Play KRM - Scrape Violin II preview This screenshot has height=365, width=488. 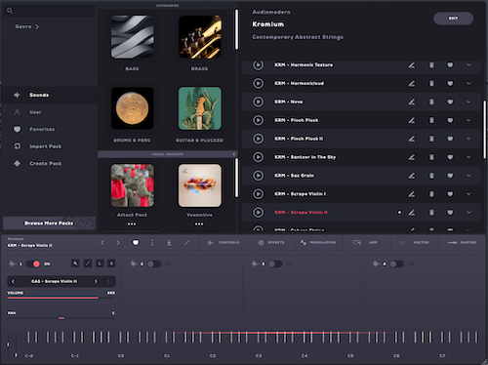258,213
